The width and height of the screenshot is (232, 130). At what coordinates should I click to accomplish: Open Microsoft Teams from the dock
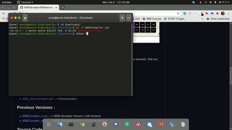coord(116,125)
